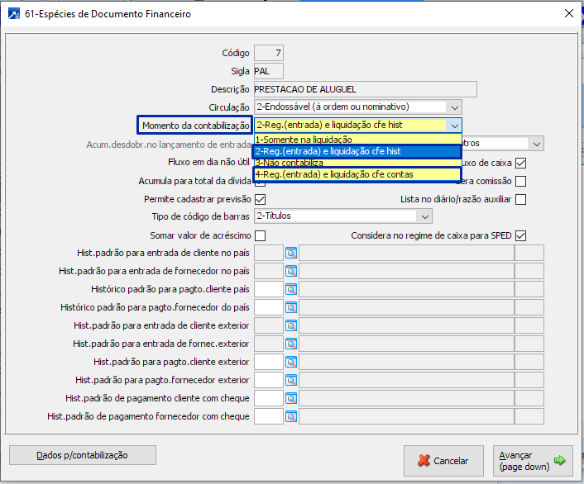Click the Fluxo em dia não útil label

point(208,162)
